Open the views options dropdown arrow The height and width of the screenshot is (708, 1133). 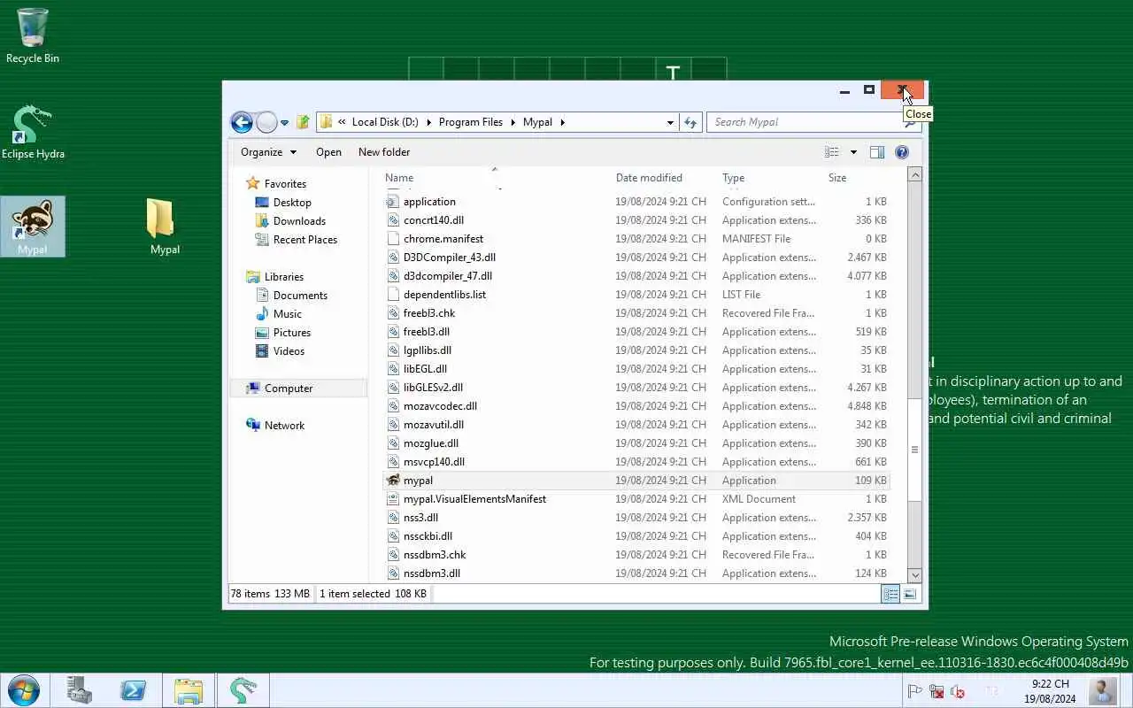853,152
